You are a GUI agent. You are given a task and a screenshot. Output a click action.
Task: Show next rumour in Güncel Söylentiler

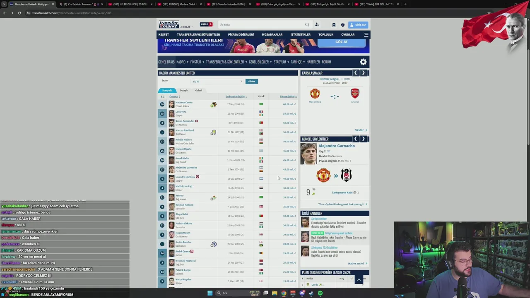click(363, 139)
